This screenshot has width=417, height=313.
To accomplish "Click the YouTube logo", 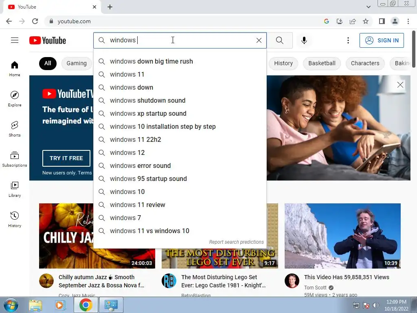I will point(48,40).
